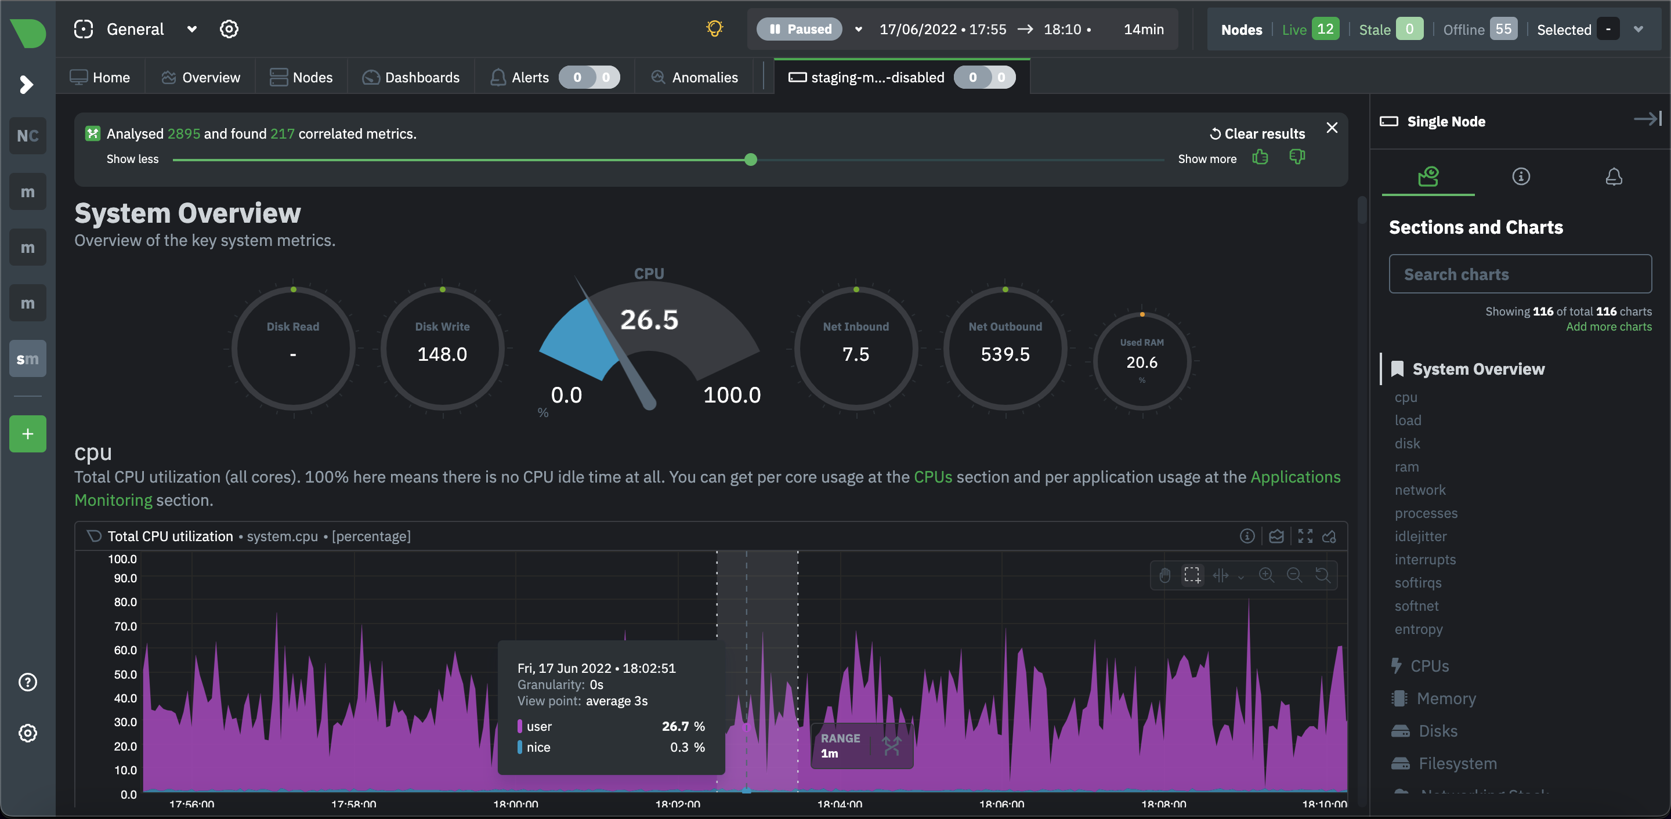Viewport: 1671px width, 819px height.
Task: Open the NC space icon
Action: 27,136
